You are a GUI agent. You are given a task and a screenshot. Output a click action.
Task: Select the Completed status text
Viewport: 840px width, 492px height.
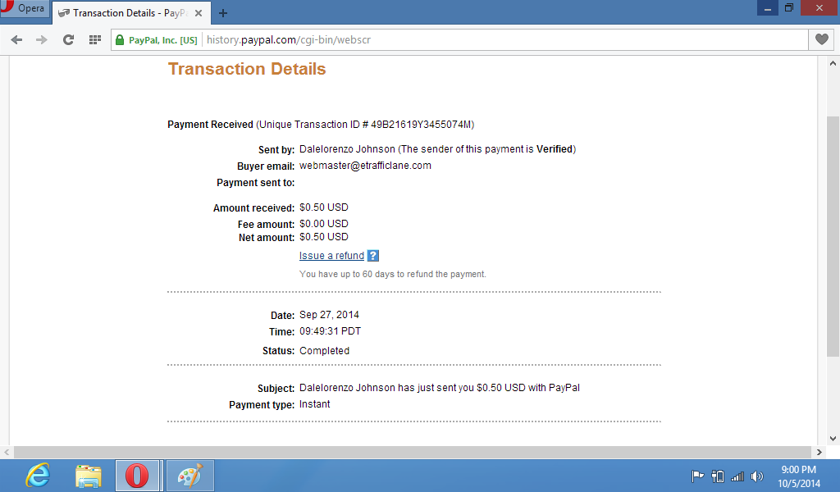point(324,351)
